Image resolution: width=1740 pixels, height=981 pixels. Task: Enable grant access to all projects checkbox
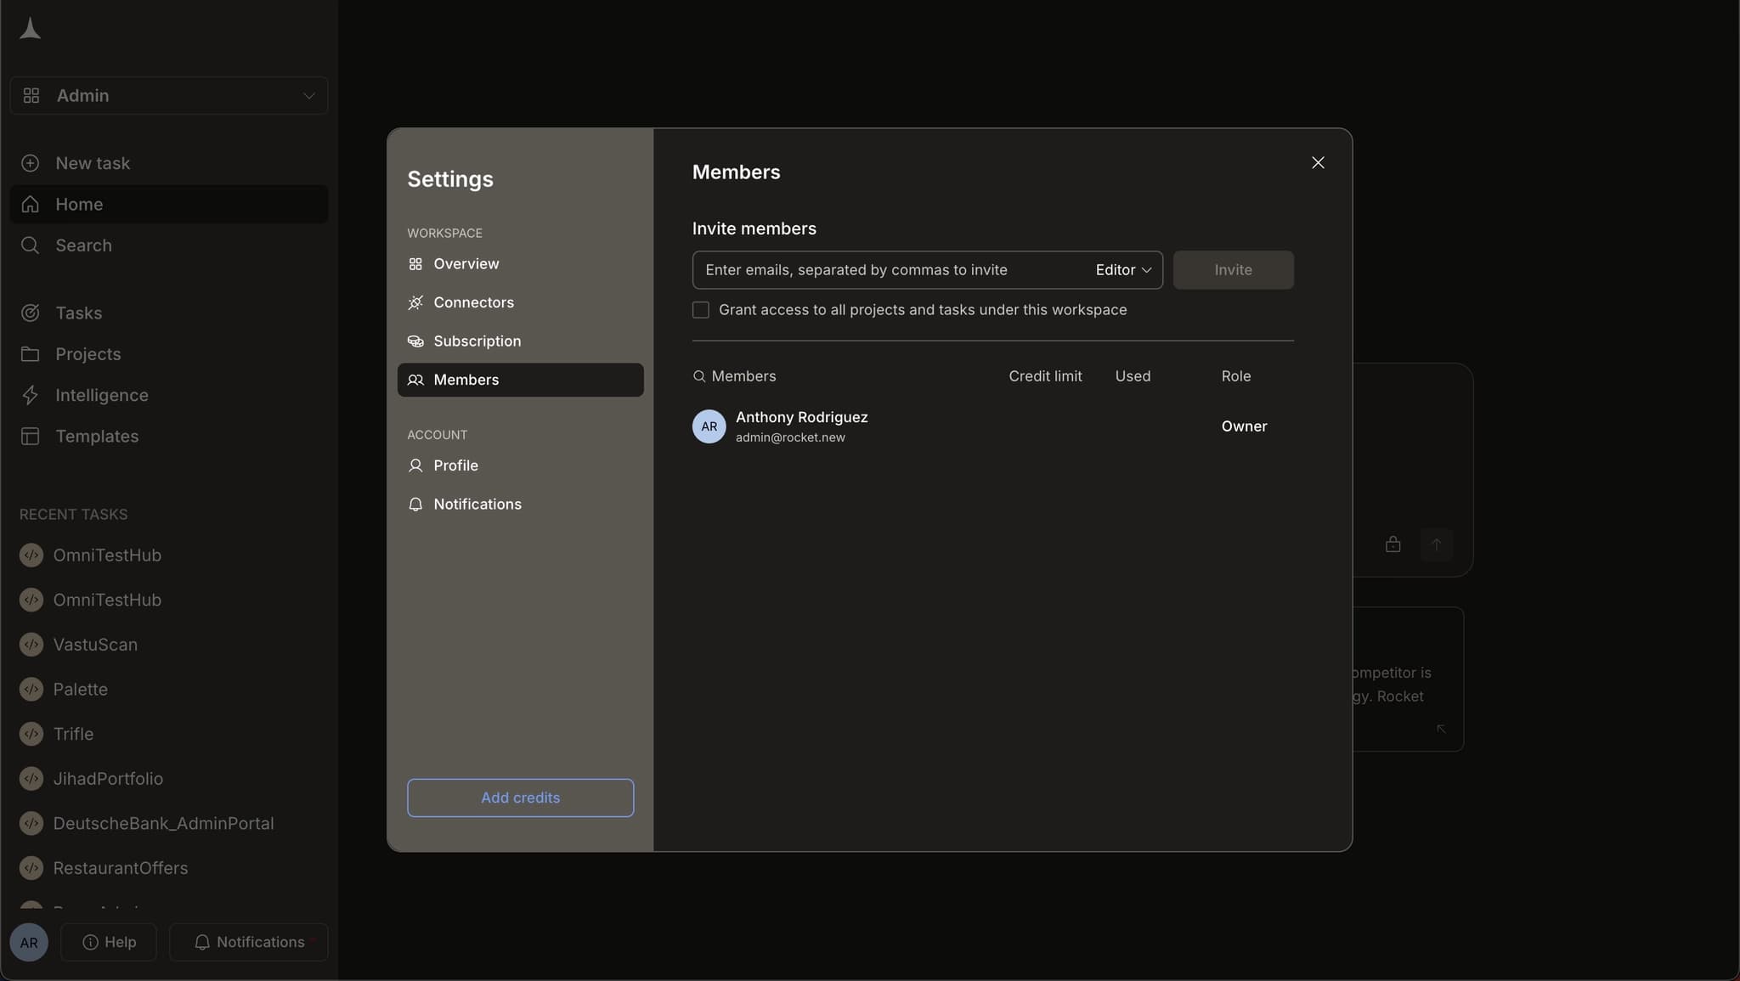tap(701, 310)
